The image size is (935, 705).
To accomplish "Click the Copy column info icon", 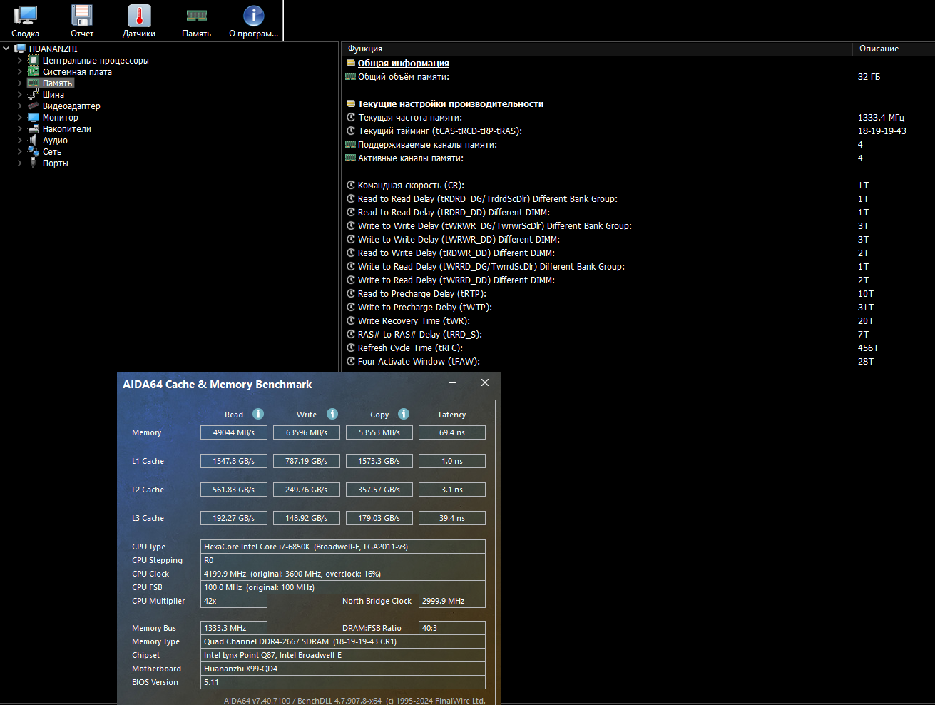I will [404, 414].
